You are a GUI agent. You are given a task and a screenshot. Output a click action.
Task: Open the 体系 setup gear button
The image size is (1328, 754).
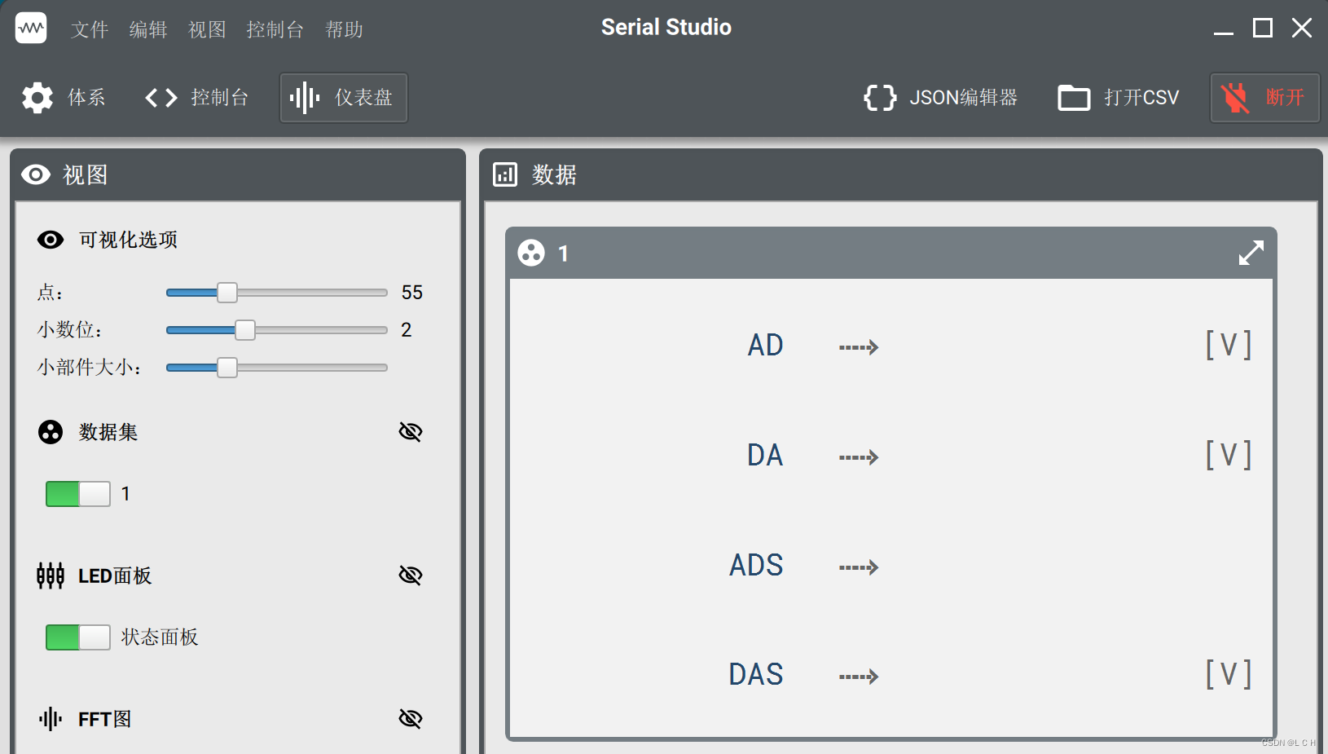(64, 98)
